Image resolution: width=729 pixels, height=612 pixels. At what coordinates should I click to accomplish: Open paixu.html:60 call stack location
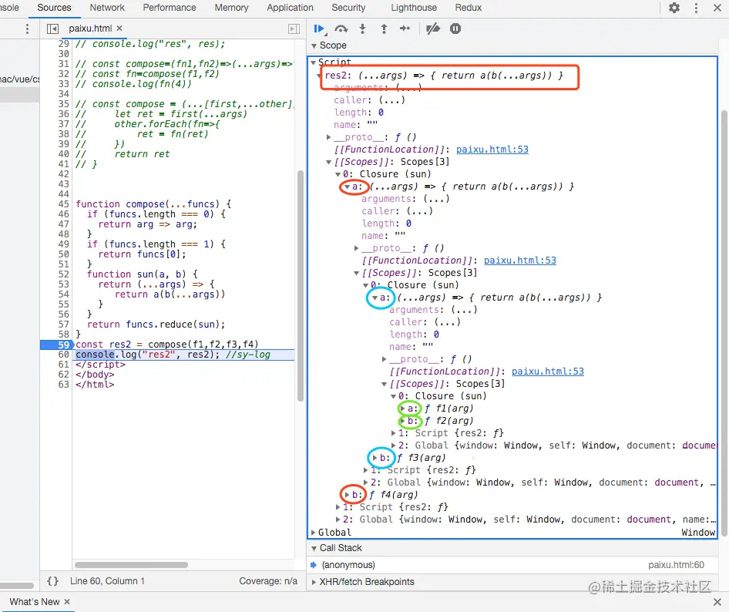[676, 565]
